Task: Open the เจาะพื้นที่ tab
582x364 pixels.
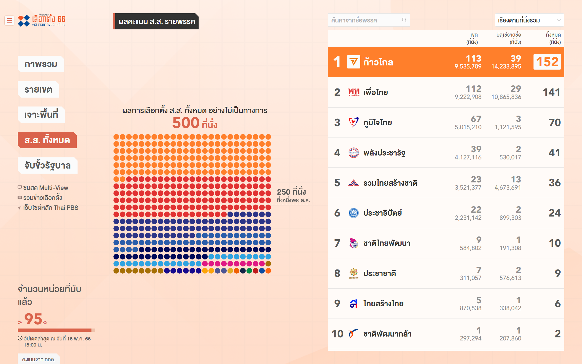Action: tap(41, 115)
